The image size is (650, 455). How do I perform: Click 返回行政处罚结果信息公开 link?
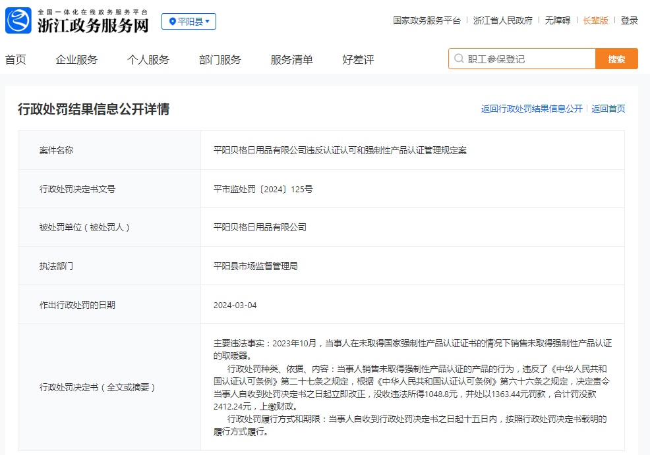[x=532, y=109]
